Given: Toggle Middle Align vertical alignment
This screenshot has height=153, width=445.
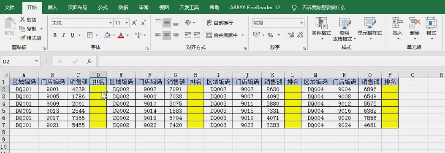Looking at the screenshot, I should click(167, 23).
